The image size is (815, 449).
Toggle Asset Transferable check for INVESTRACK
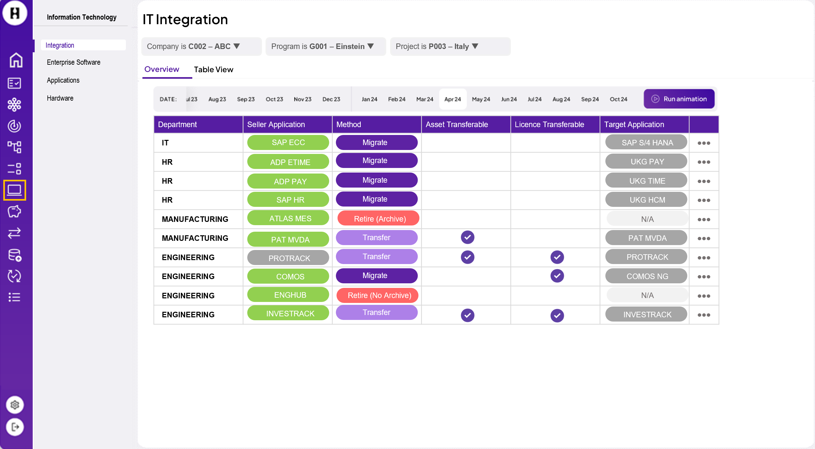click(467, 315)
